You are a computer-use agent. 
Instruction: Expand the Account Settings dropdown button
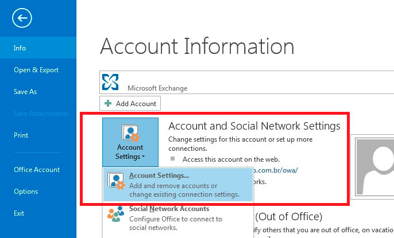(130, 142)
